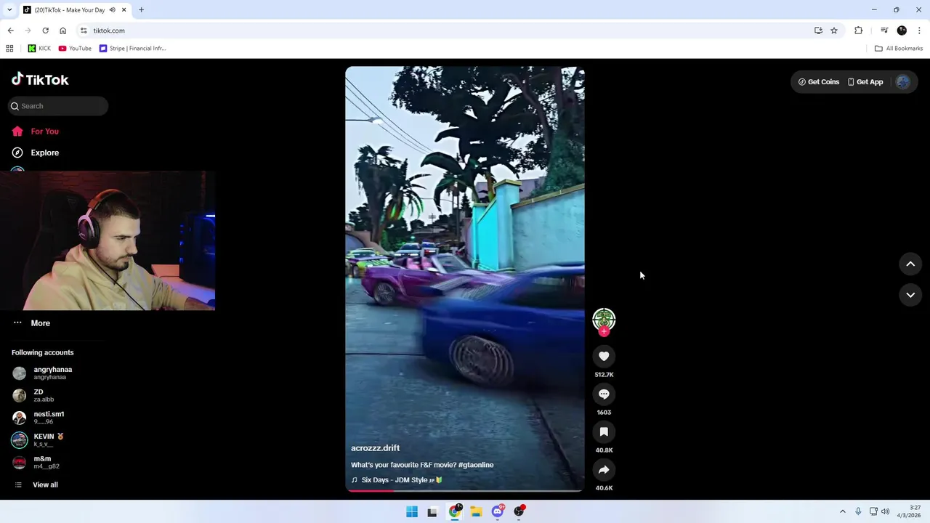Click the browser Home button

click(x=62, y=31)
